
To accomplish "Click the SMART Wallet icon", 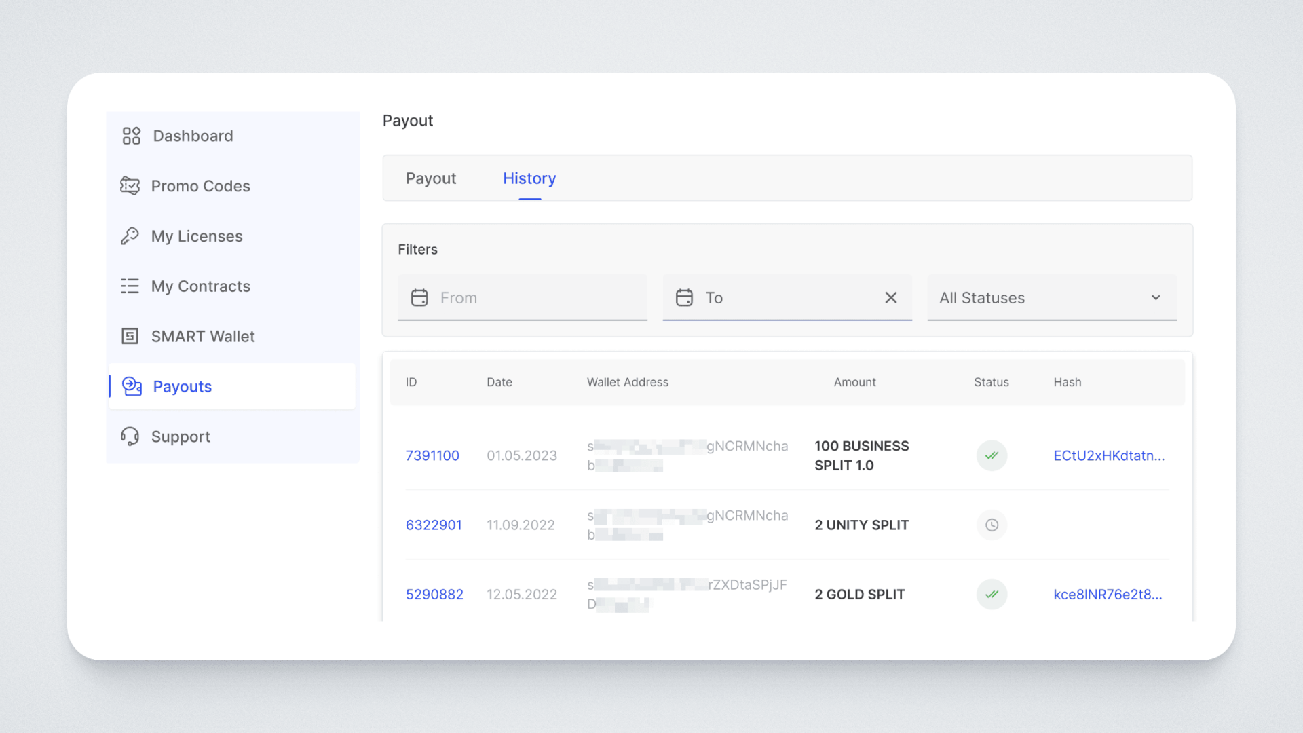I will coord(130,337).
